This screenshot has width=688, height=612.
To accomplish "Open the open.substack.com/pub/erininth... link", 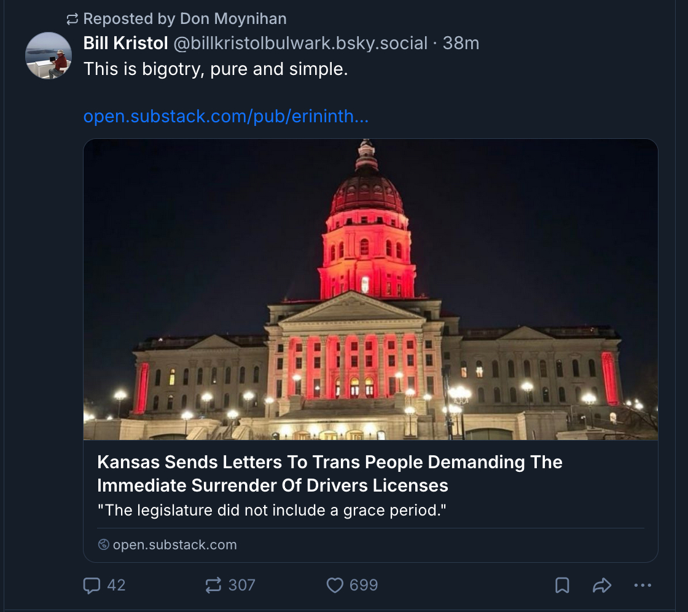I will (x=226, y=116).
